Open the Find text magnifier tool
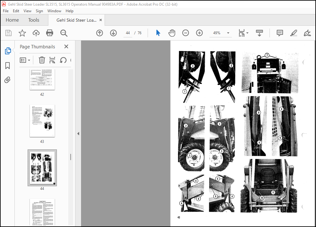 coord(64,33)
